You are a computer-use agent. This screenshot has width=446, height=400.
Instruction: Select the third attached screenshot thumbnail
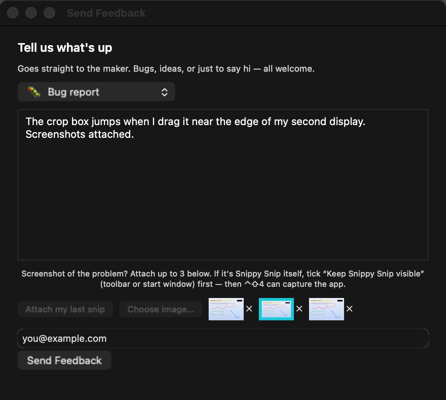pos(326,309)
